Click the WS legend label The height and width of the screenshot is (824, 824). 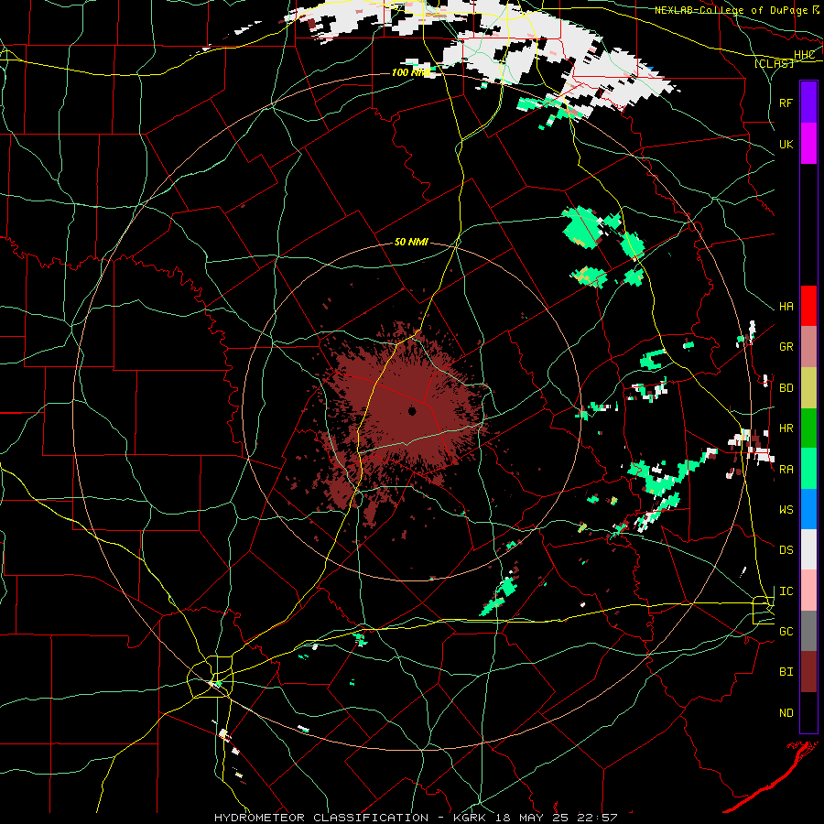coord(786,510)
